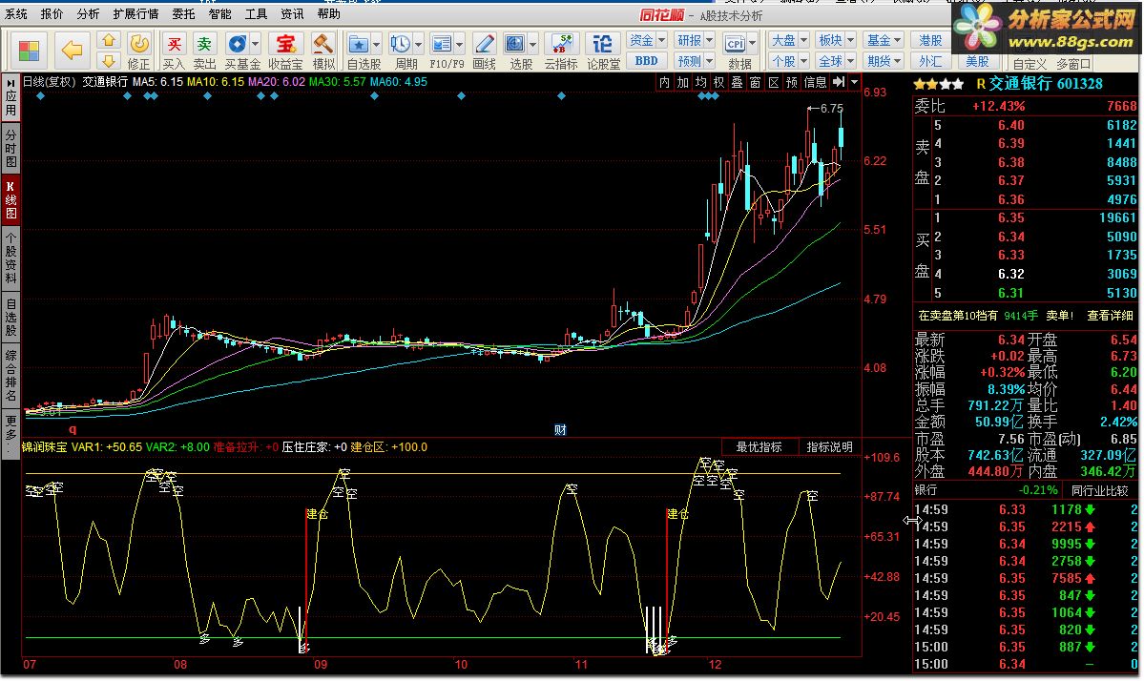Open the 收益宝 icon
The height and width of the screenshot is (681, 1144).
click(286, 44)
